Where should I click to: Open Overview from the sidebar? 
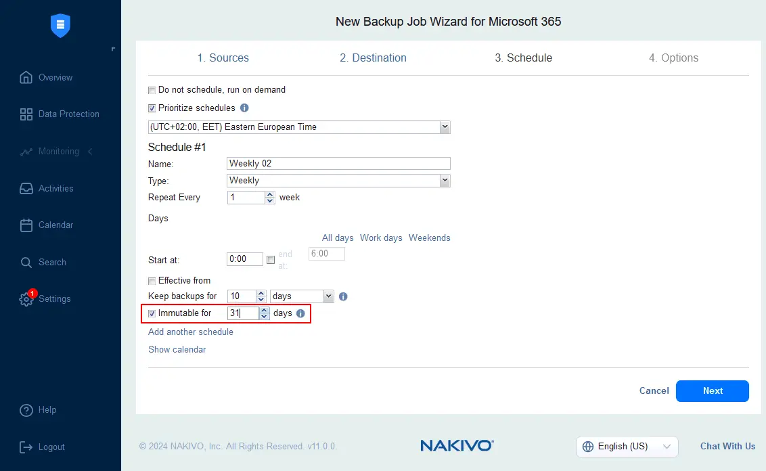tap(46, 77)
